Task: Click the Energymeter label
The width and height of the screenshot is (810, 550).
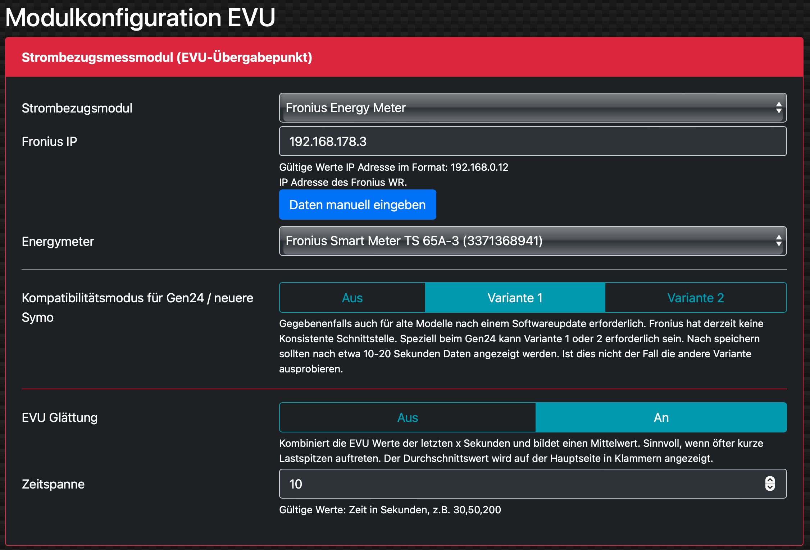Action: 58,241
